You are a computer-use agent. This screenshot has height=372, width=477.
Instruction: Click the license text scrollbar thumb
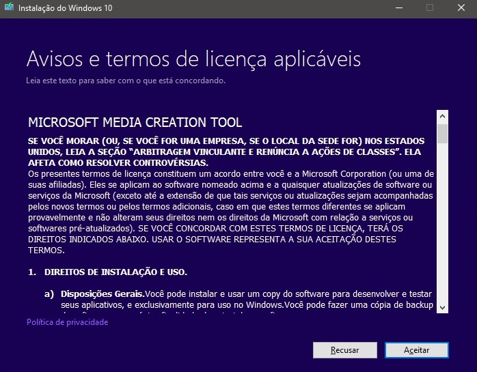[442, 133]
